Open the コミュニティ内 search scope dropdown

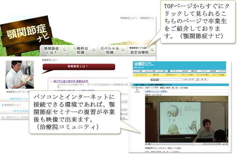191,79
